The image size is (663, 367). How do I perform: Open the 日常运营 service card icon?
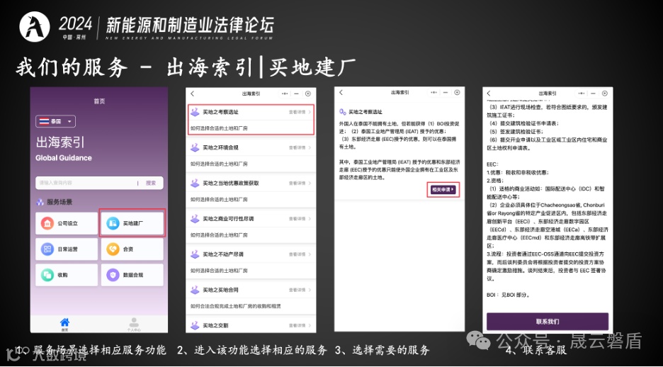pyautogui.click(x=47, y=249)
